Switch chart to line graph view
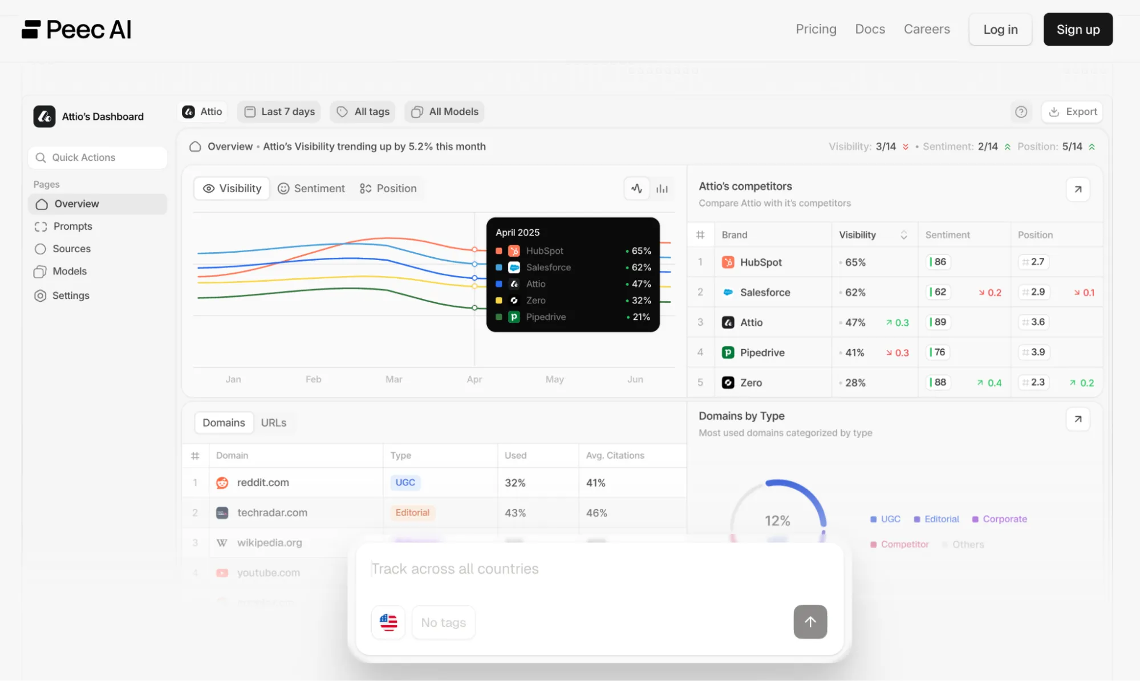Screen dimensions: 1140x681 coord(636,188)
